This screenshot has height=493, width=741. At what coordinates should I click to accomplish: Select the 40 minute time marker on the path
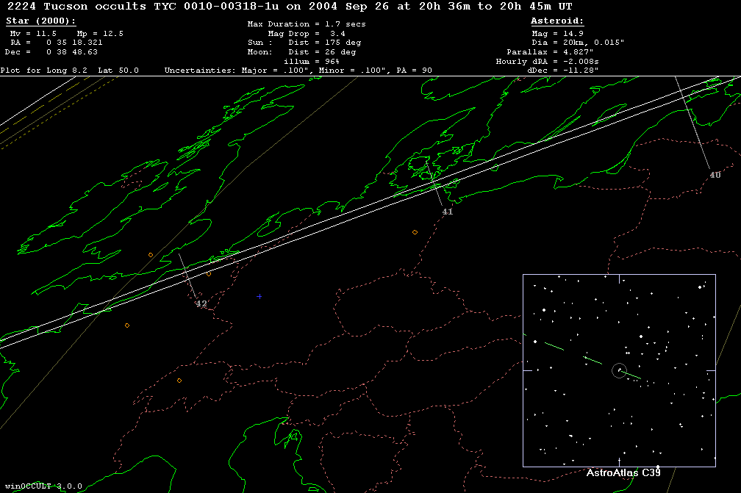[715, 175]
